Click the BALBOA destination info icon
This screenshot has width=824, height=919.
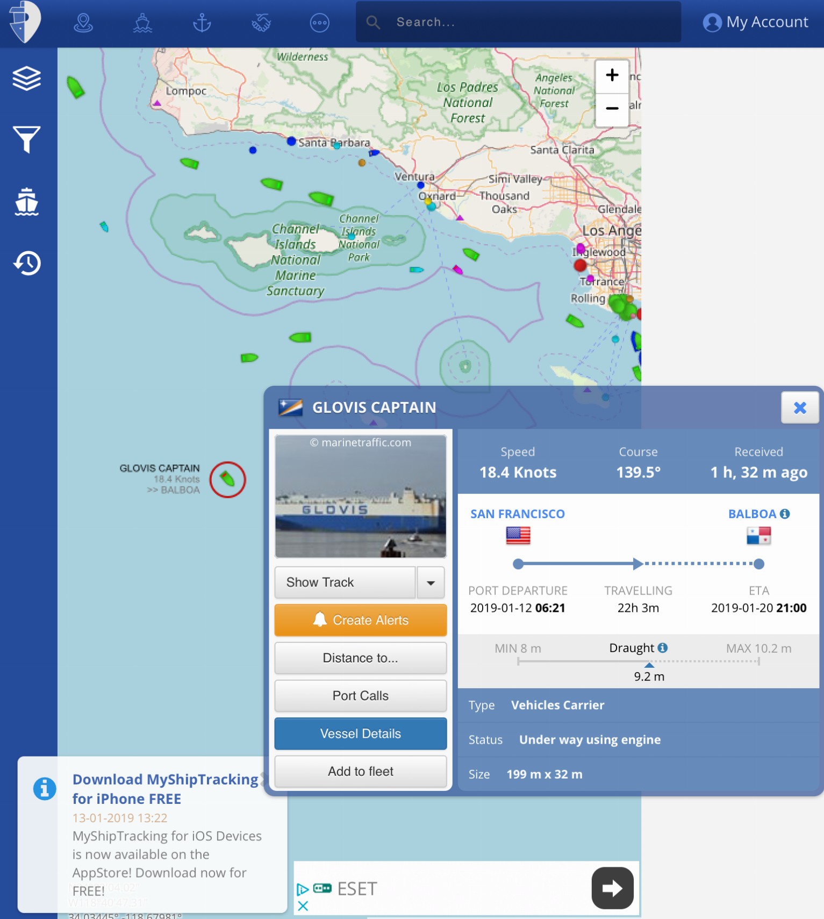coord(785,514)
